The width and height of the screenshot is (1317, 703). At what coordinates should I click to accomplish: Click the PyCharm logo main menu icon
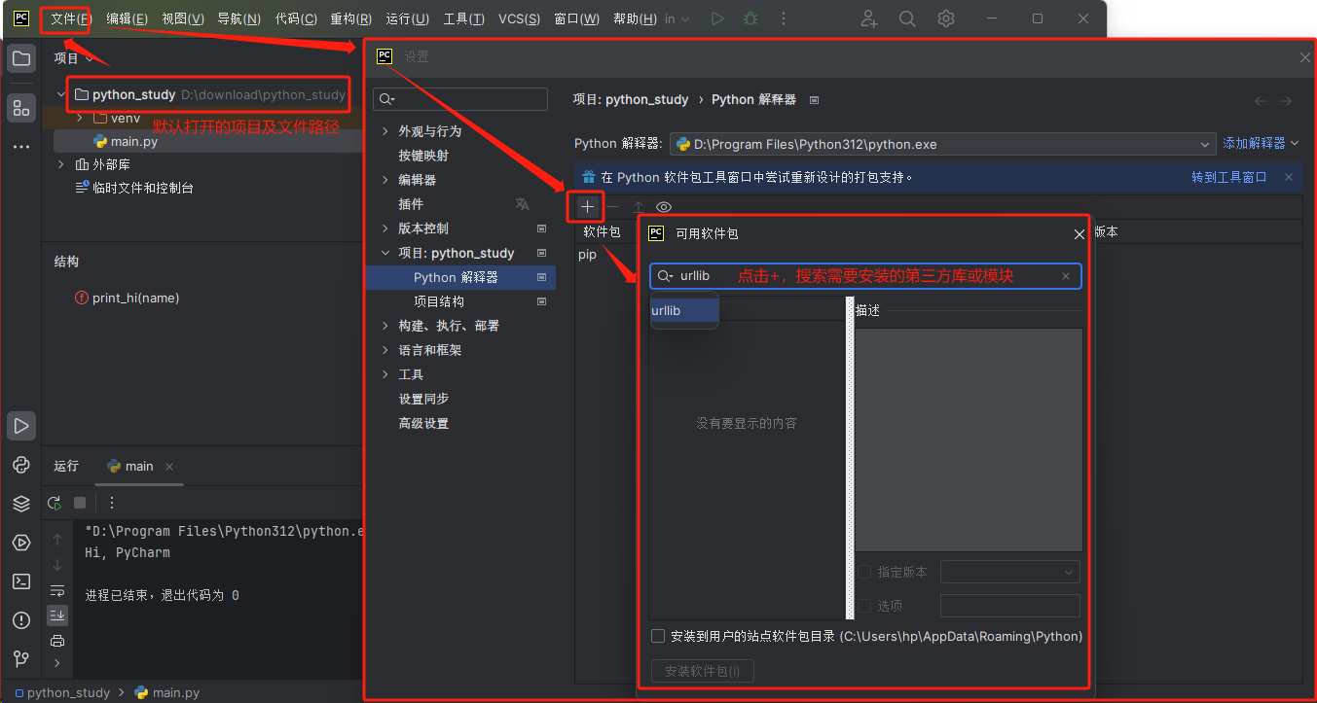coord(21,18)
